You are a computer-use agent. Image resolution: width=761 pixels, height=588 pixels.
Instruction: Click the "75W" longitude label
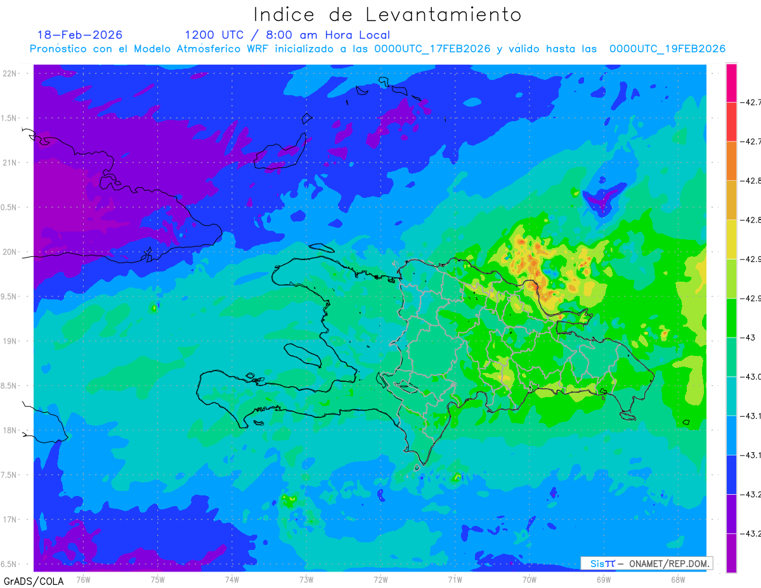pyautogui.click(x=158, y=579)
